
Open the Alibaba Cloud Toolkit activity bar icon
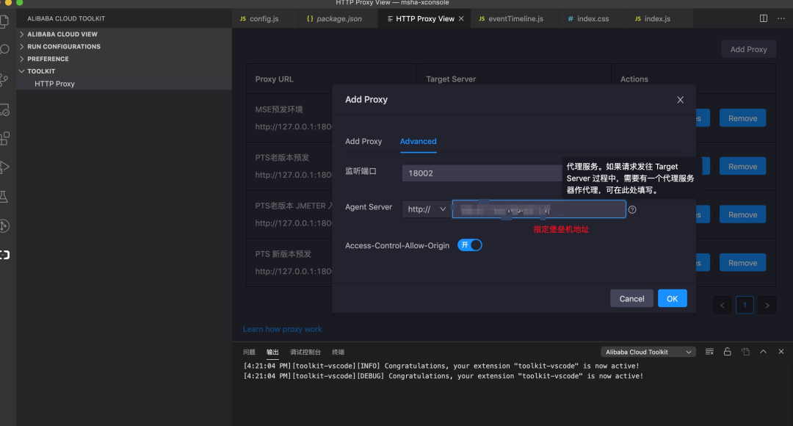4,254
